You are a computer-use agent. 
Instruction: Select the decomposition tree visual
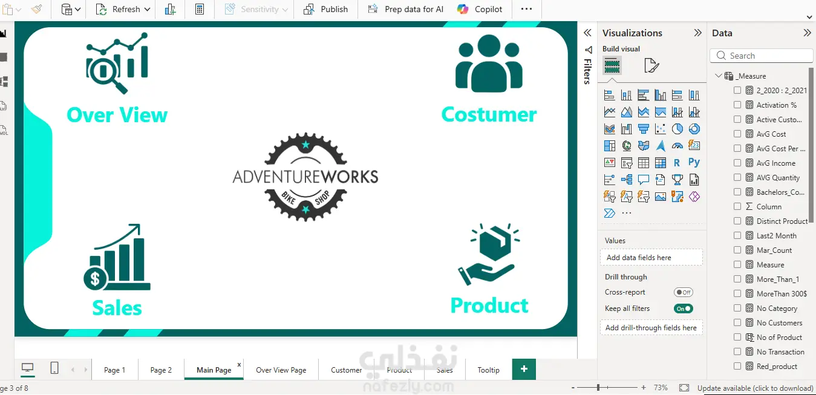627,180
